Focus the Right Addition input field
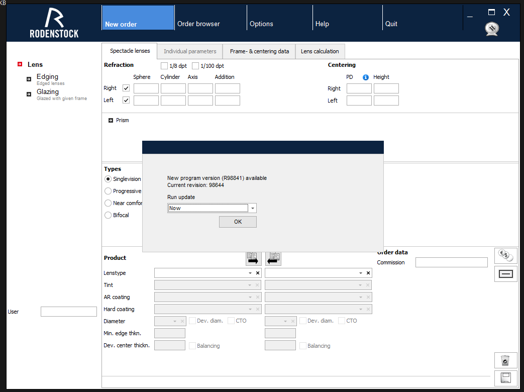The height and width of the screenshot is (392, 524). click(x=227, y=88)
